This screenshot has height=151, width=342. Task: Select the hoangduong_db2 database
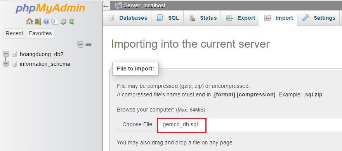pyautogui.click(x=42, y=54)
